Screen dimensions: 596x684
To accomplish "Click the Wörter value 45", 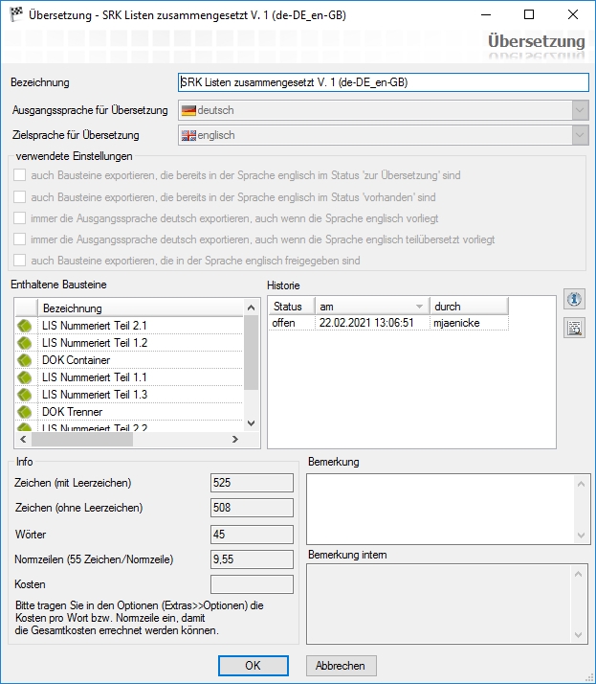I will point(252,535).
